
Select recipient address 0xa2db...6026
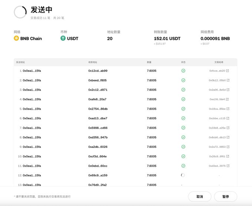click(98, 147)
